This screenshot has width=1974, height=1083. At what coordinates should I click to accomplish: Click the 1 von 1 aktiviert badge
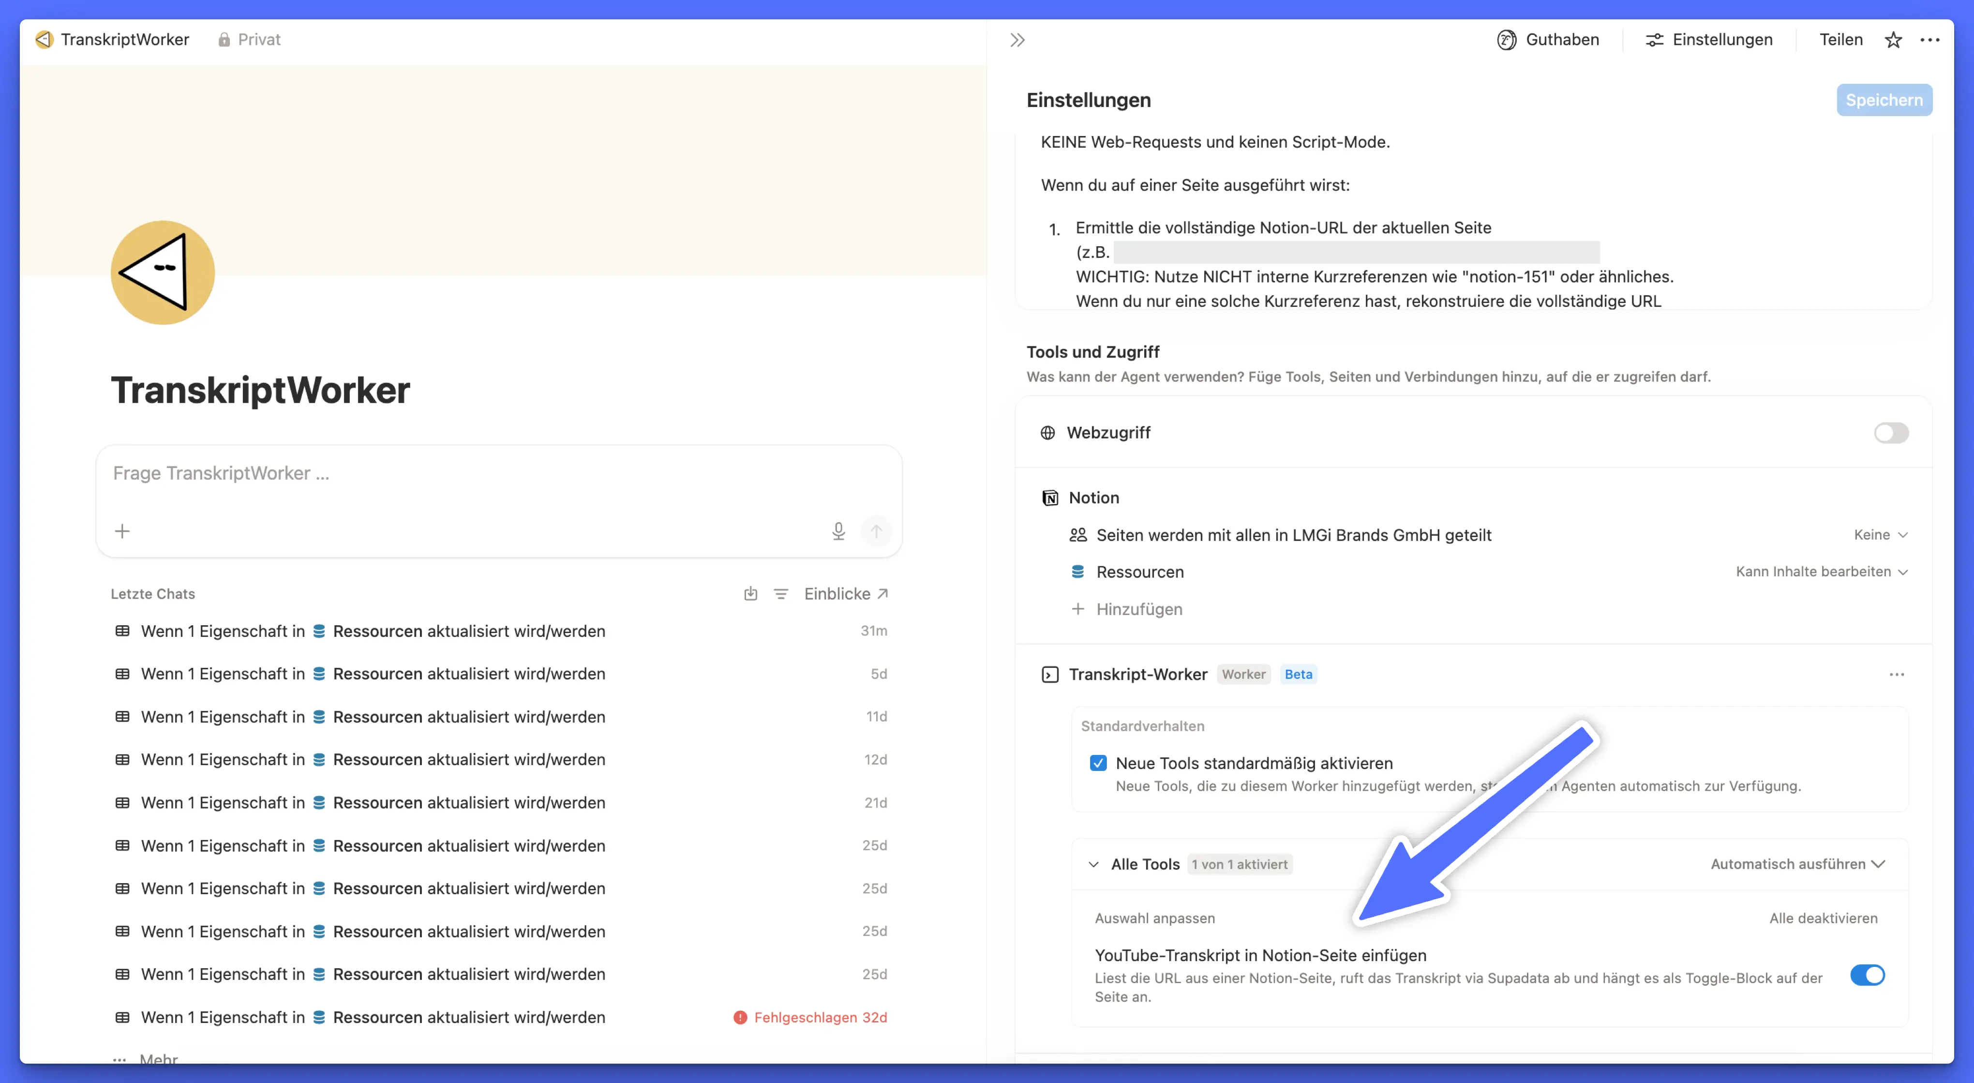pos(1239,864)
